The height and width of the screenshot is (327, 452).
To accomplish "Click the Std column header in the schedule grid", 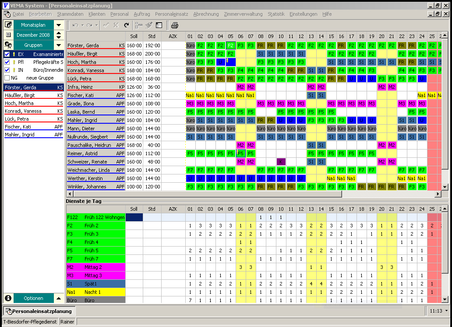I will [152, 36].
